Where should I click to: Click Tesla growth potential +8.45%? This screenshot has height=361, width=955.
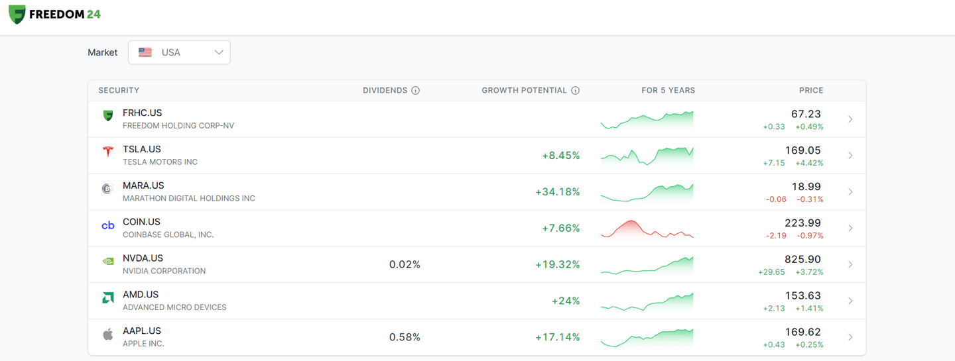coord(561,156)
